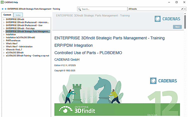Expand the PARTwarehouse node chevron
The image size is (188, 117).
(4, 41)
